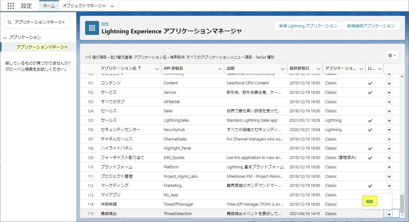Select 編集 from the row action menu

(x=369, y=201)
